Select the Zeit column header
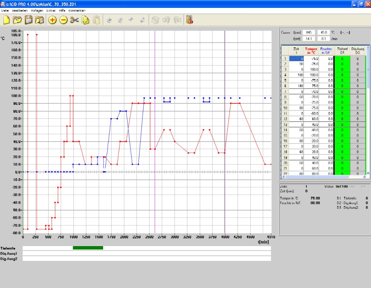Screen dimensions: 371x288 (296, 51)
